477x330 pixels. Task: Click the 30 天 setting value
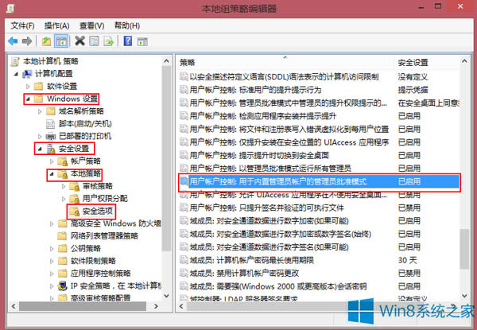tap(407, 260)
